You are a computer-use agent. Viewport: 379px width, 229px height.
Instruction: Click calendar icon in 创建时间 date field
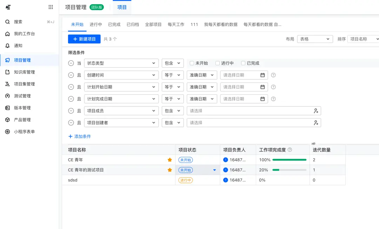[x=262, y=75]
